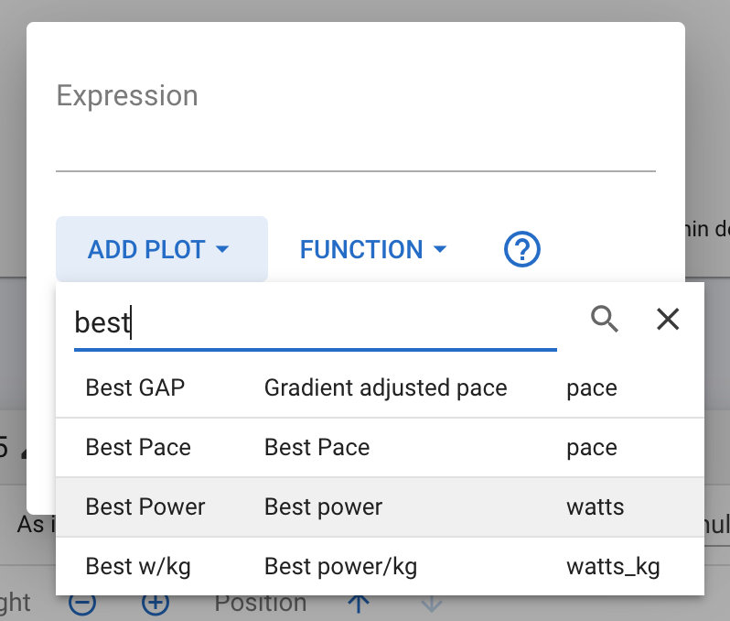Close the plot search popup with X
This screenshot has width=730, height=621.
tap(668, 319)
